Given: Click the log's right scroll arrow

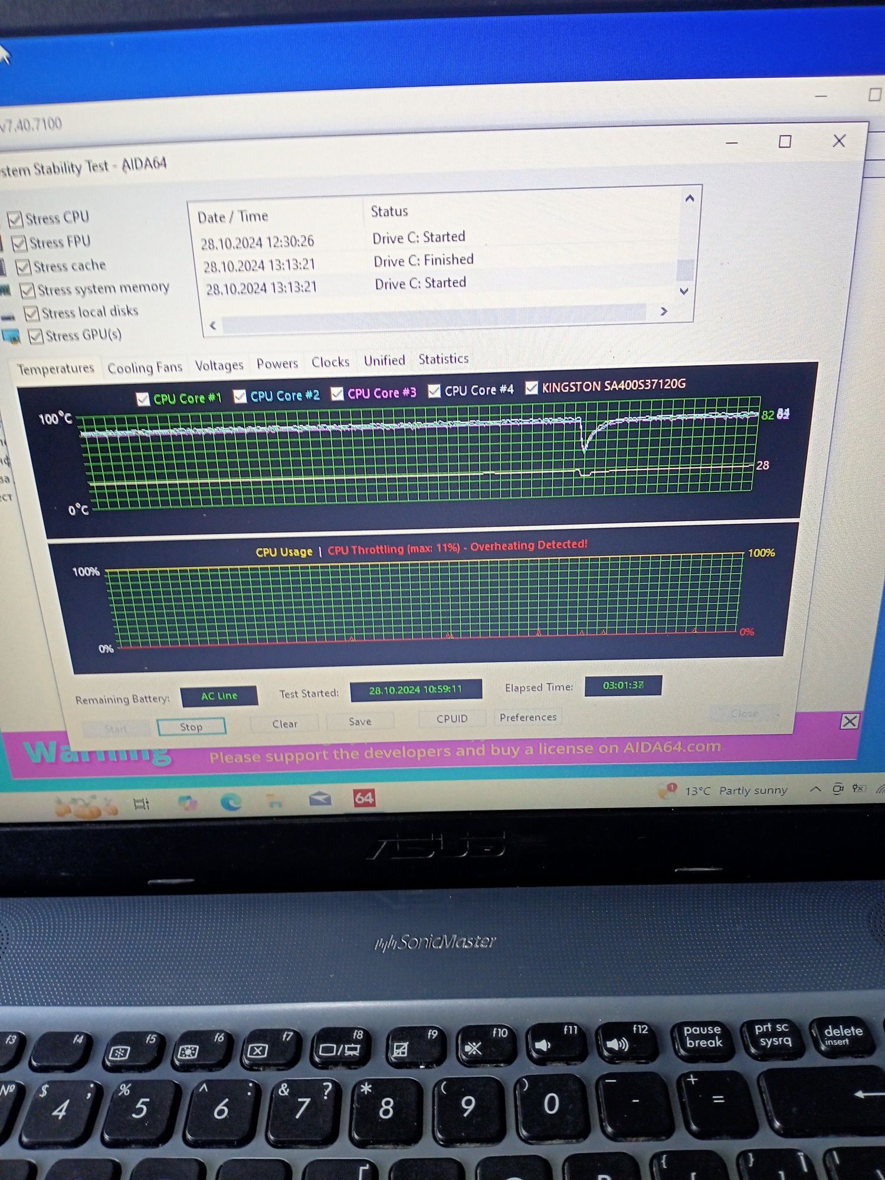Looking at the screenshot, I should pyautogui.click(x=664, y=311).
